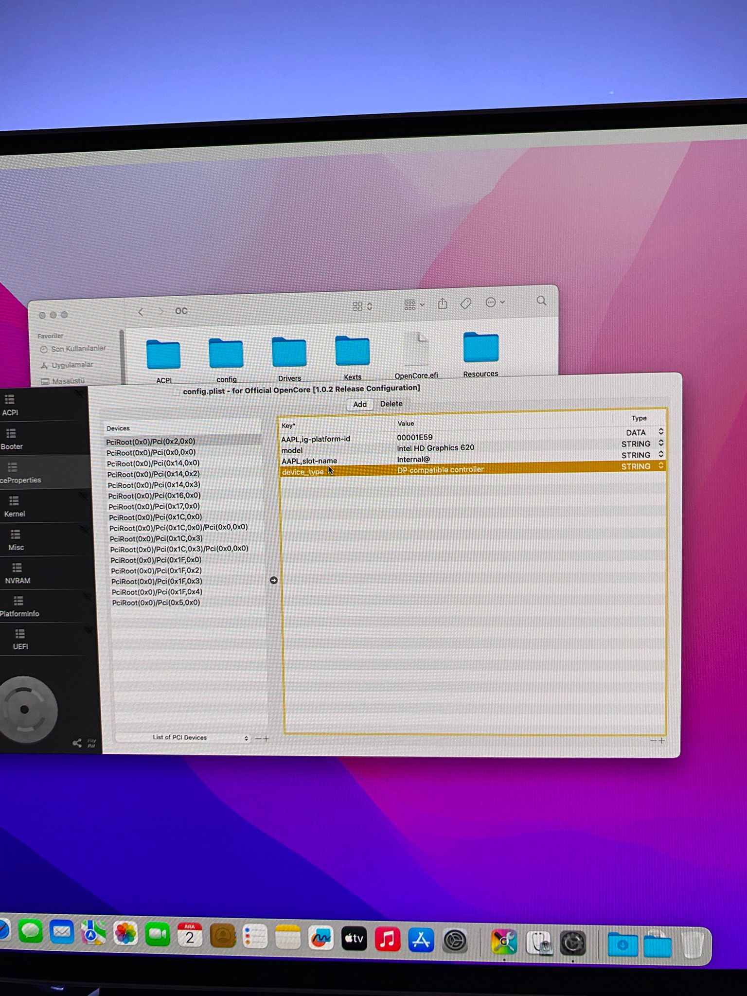Click the Finder search magnifier icon
The image size is (747, 996).
tap(541, 301)
